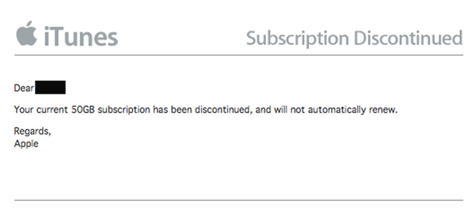Click the bottom horizontal divider line
The width and height of the screenshot is (471, 224).
coord(239,200)
